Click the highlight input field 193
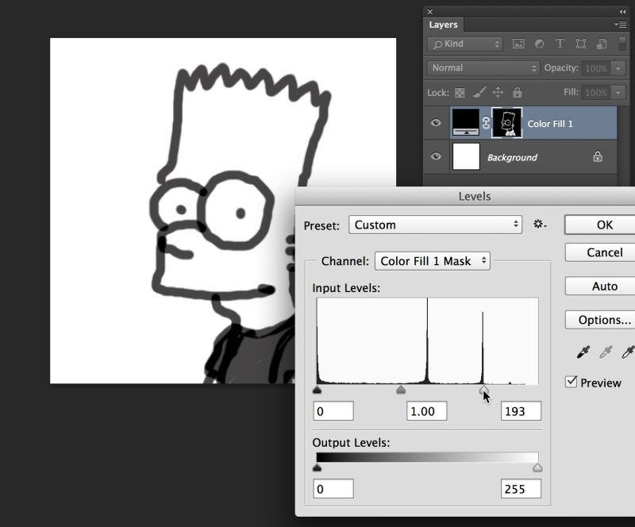The height and width of the screenshot is (527, 635). (x=521, y=411)
